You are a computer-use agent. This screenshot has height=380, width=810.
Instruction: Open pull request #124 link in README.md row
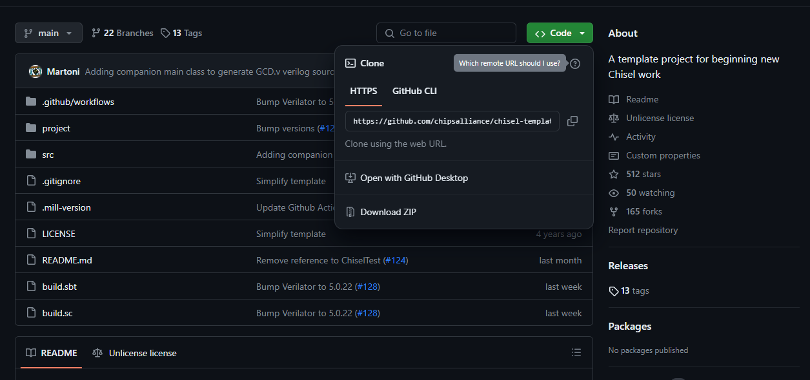tap(396, 260)
